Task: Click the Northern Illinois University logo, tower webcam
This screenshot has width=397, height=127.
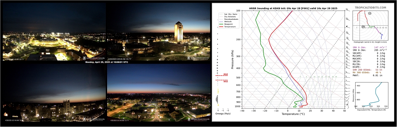Action: pyautogui.click(x=198, y=58)
